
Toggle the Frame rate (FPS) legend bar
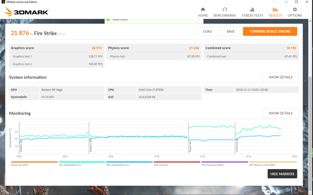coord(34,162)
